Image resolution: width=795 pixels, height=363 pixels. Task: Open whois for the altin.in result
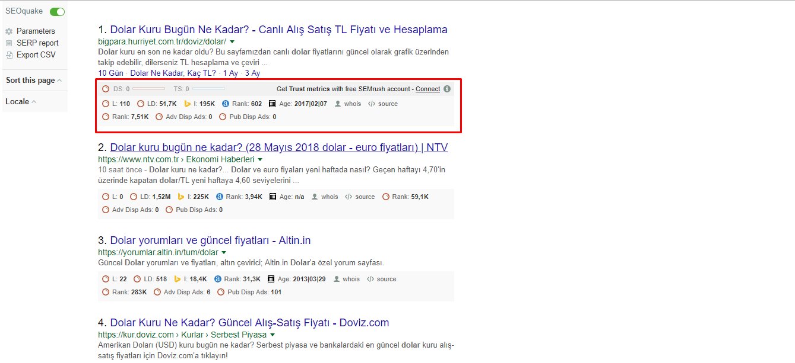(347, 279)
